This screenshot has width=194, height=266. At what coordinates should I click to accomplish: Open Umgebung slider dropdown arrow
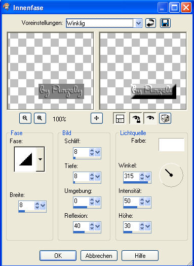click(98, 202)
